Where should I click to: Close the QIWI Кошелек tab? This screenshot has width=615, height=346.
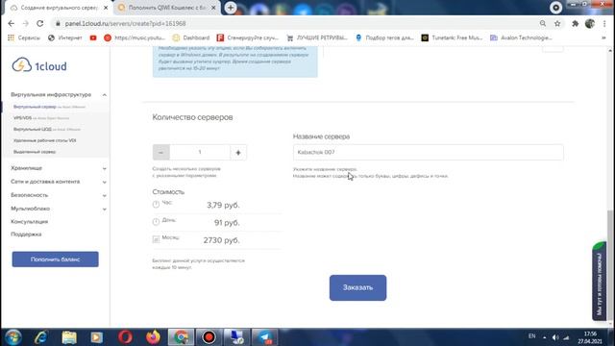click(213, 8)
